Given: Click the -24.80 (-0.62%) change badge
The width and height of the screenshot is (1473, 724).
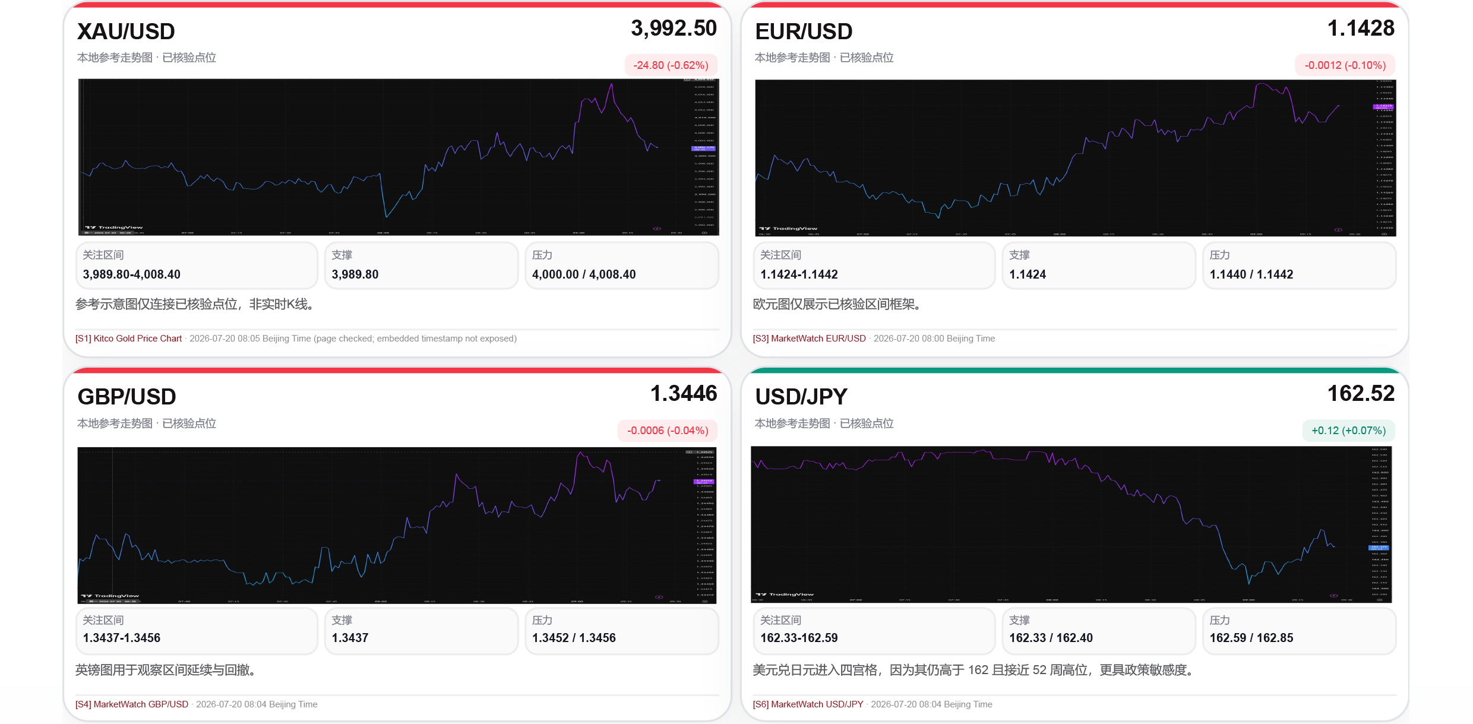Looking at the screenshot, I should coord(671,65).
